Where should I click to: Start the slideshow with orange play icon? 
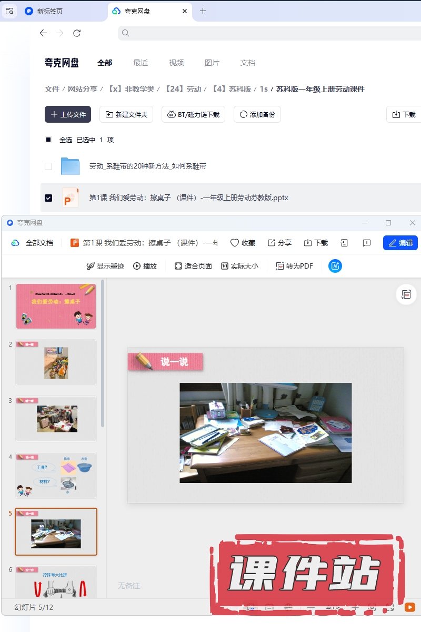coord(409,607)
